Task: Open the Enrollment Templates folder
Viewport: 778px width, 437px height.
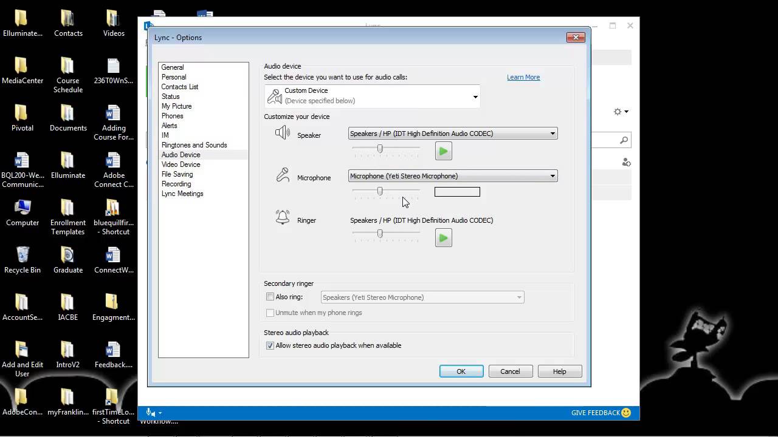Action: click(68, 217)
